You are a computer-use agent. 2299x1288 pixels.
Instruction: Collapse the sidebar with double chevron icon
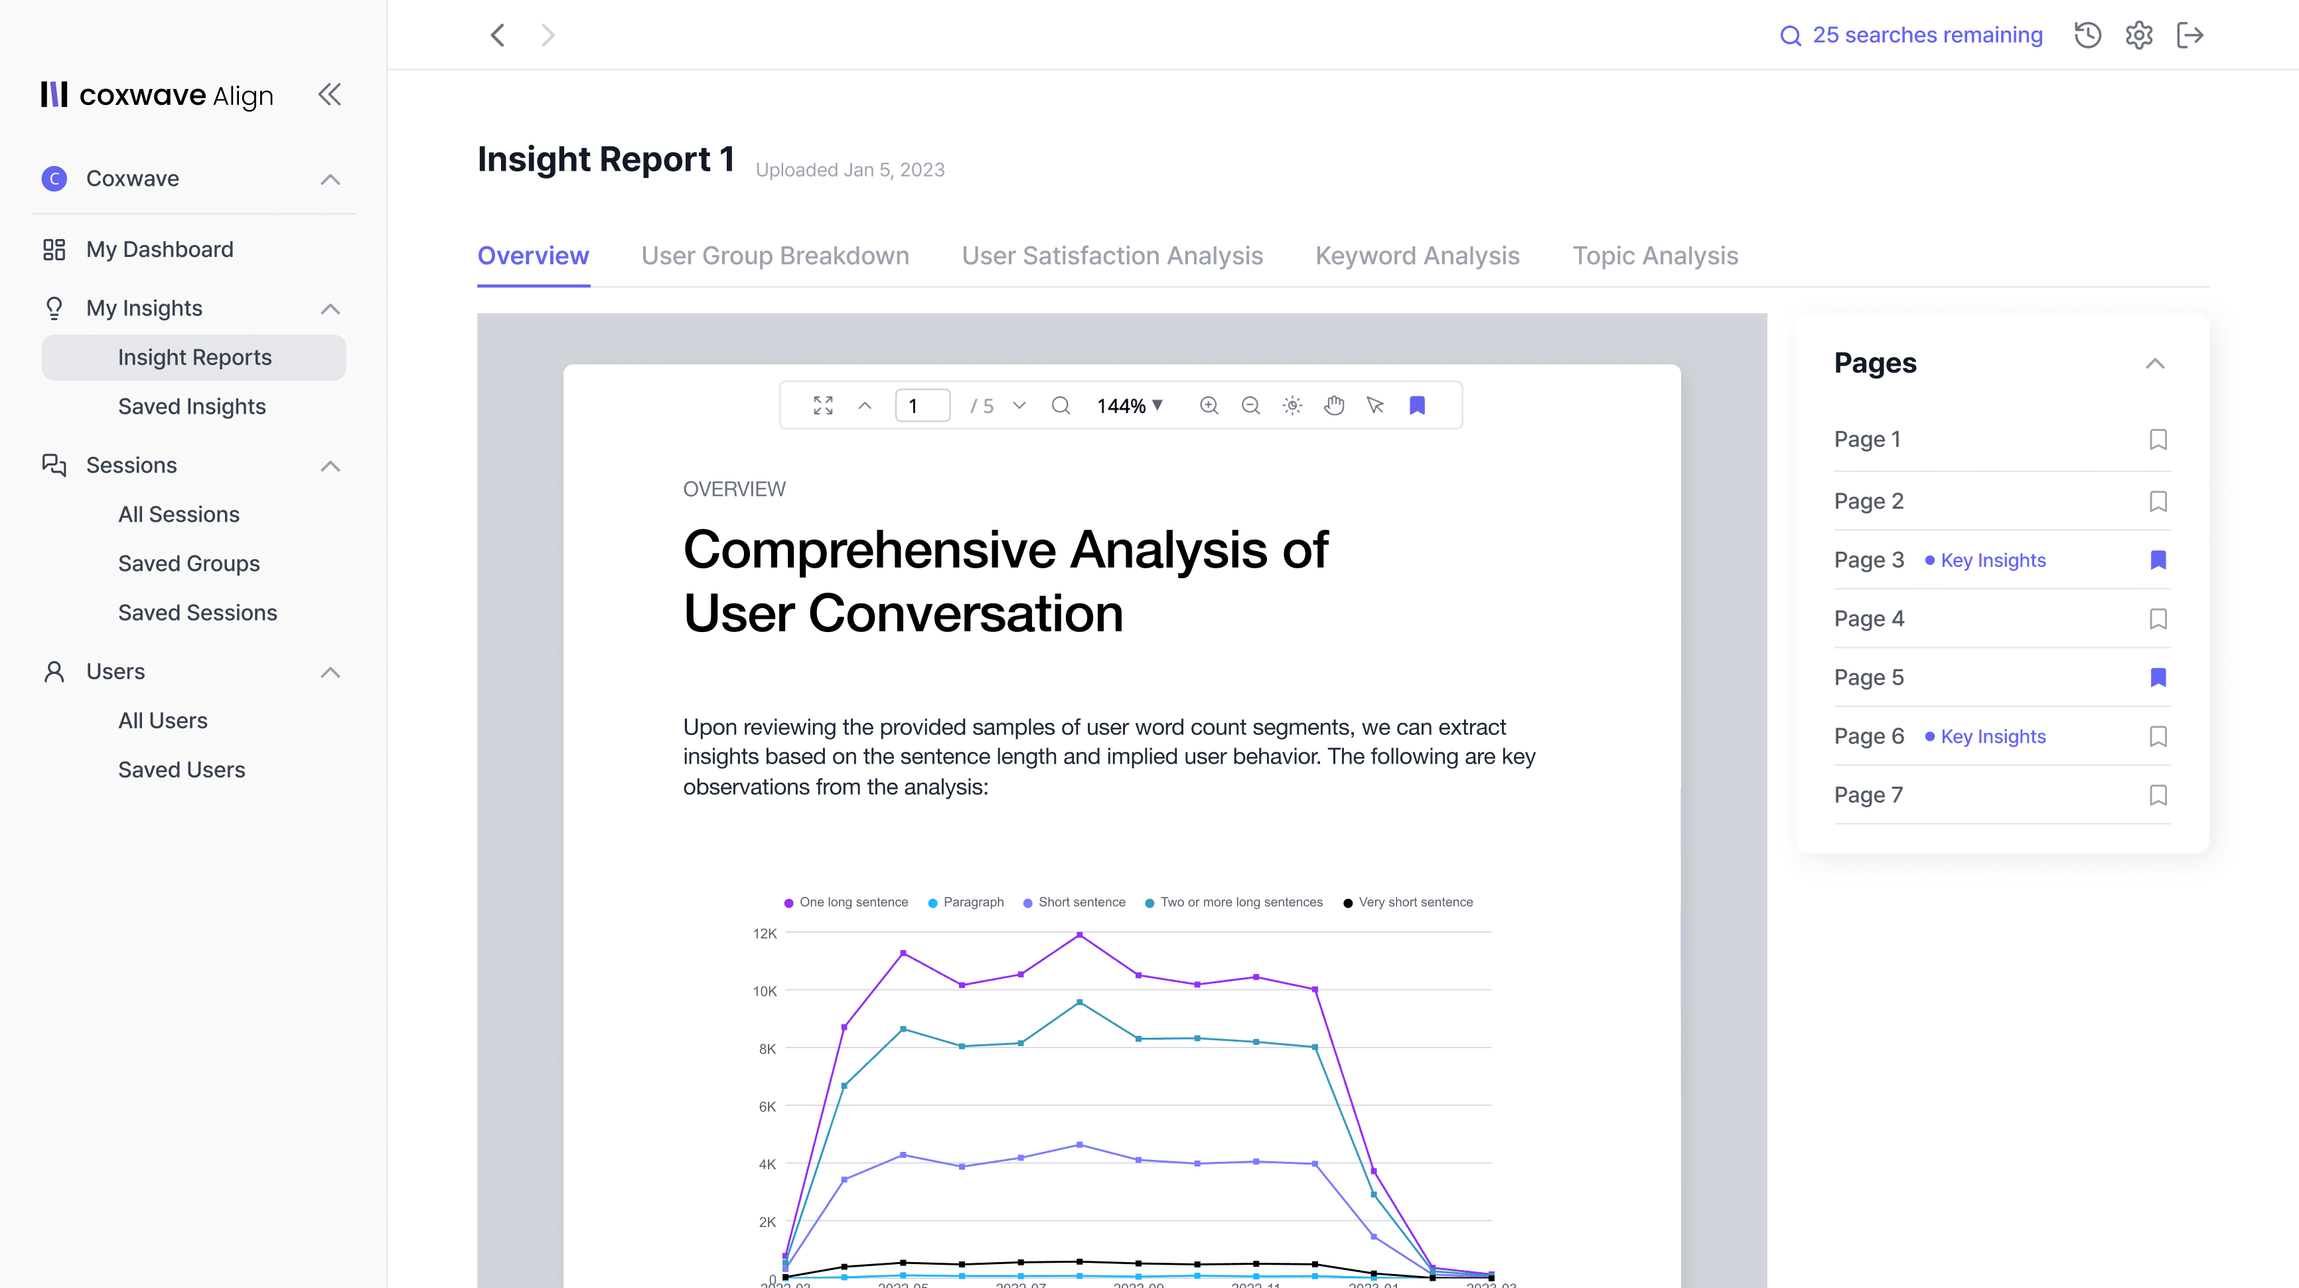(329, 95)
